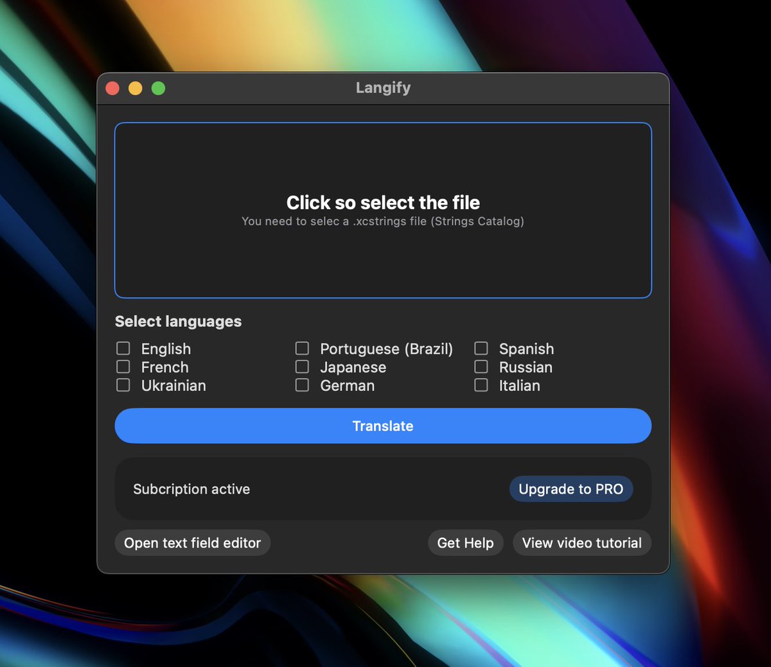
Task: Click the .xcstrings file hint text
Action: pos(383,221)
